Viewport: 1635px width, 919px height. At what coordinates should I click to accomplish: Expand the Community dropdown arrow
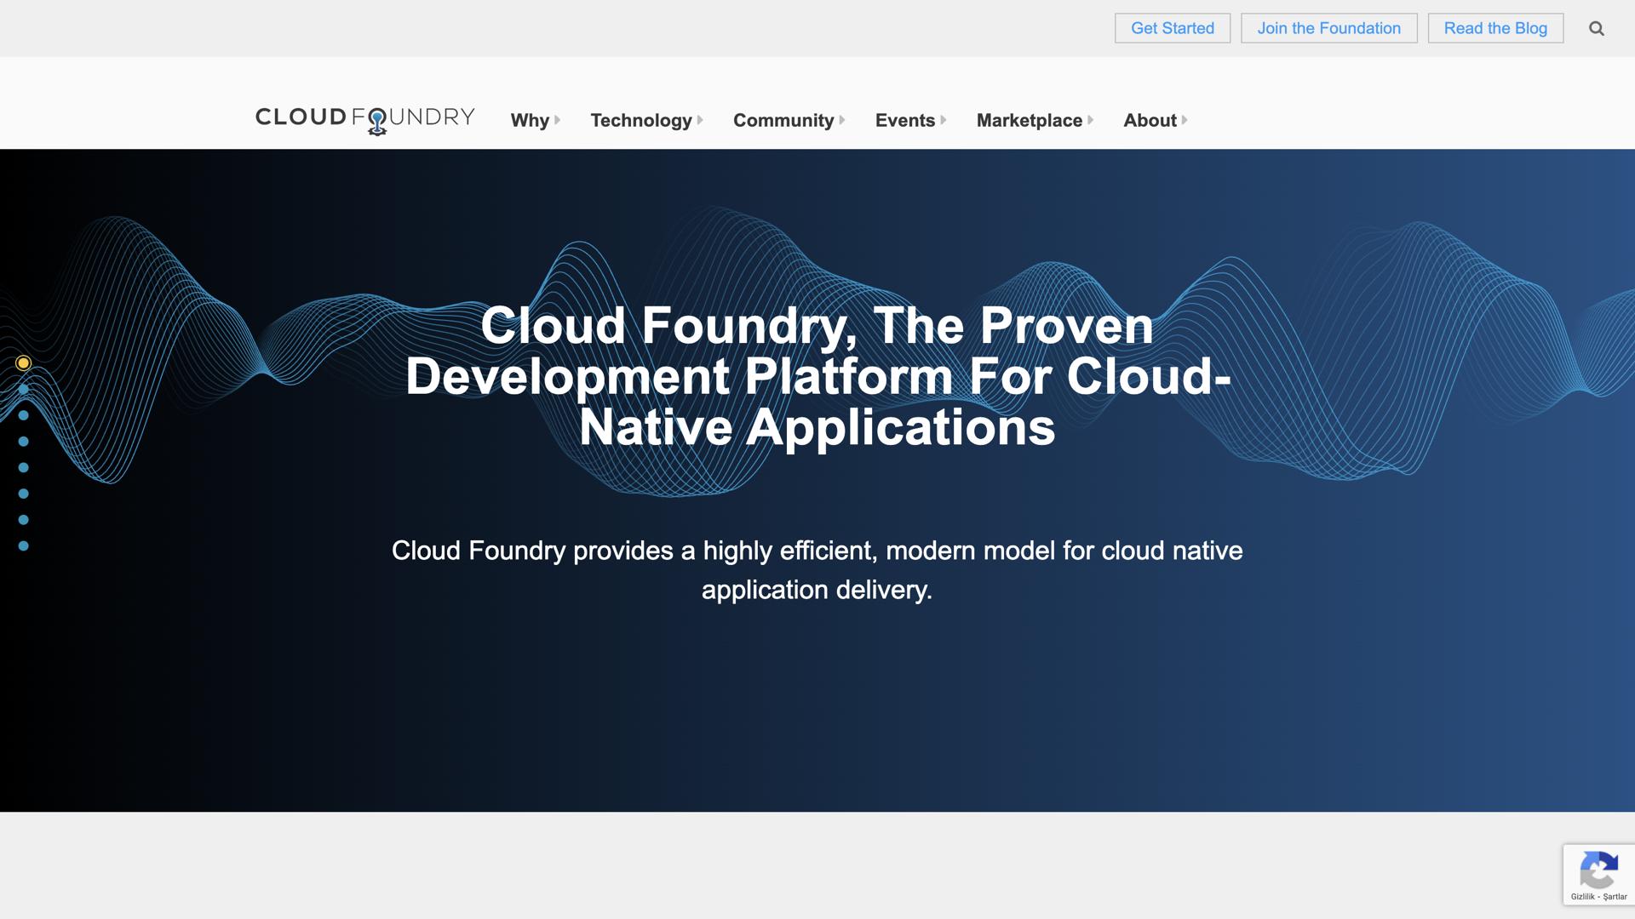842,120
